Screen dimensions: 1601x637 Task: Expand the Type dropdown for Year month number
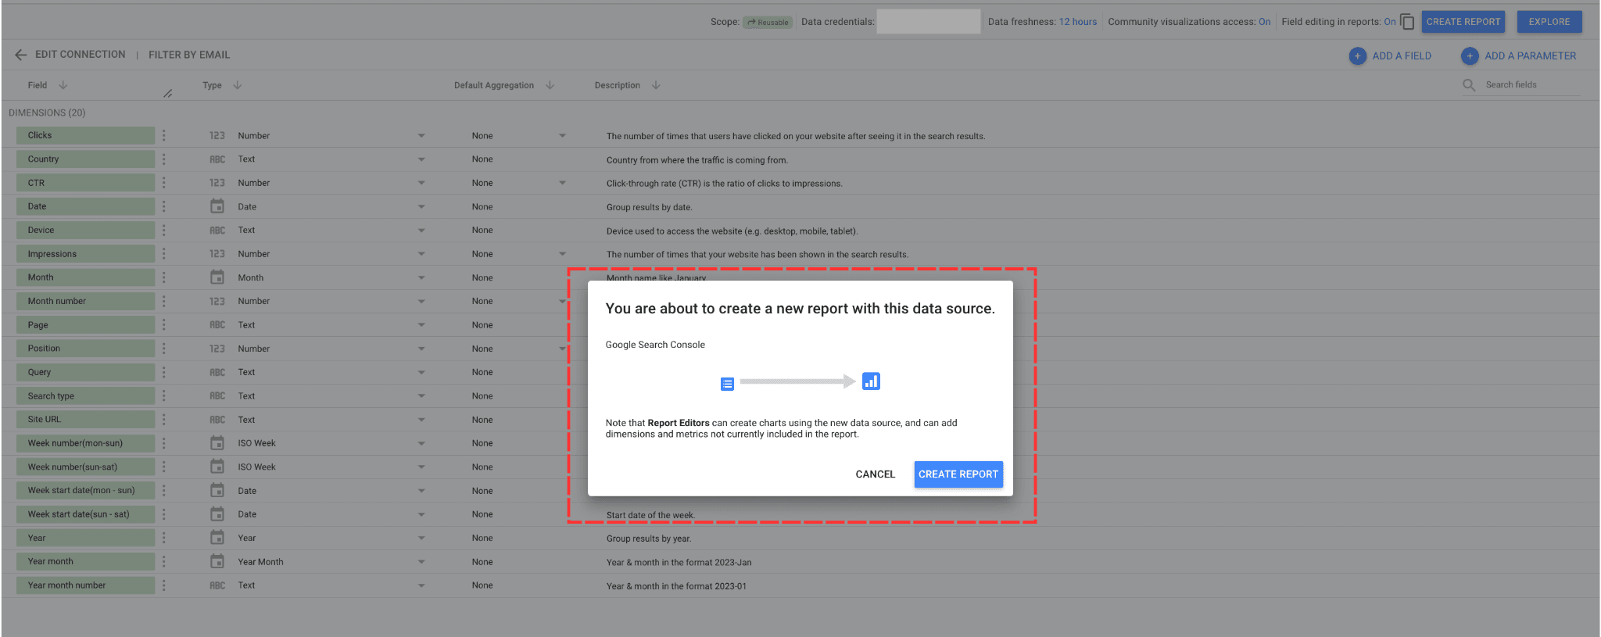pyautogui.click(x=421, y=585)
